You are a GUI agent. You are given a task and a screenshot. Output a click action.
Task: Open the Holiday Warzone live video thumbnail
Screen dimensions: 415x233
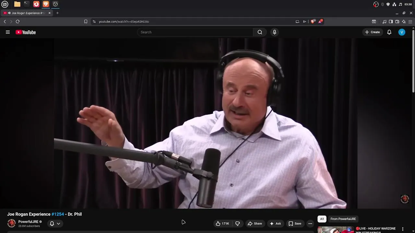click(x=336, y=230)
